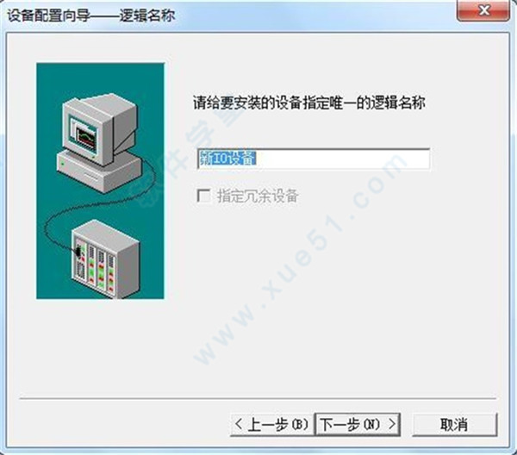Click the right arrow on 下一步 button
Screen dimensions: 517x455
click(392, 424)
